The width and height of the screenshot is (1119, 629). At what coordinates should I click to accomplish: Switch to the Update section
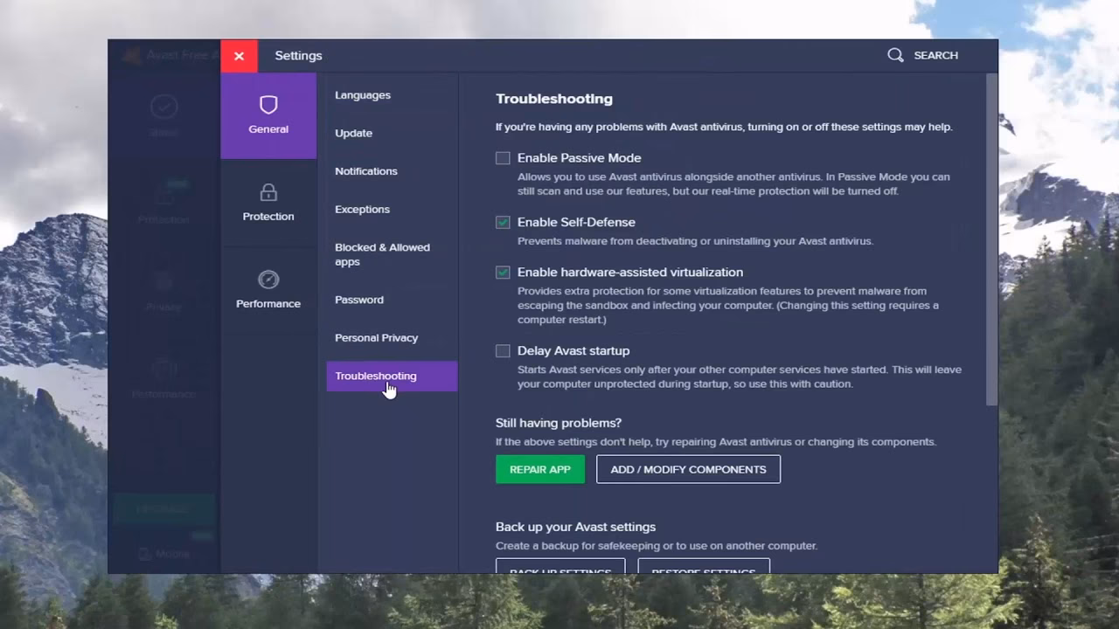(353, 133)
